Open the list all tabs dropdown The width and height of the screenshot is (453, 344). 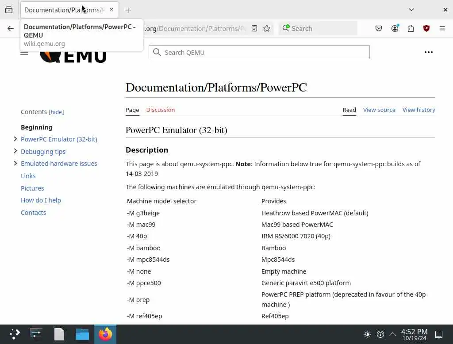[411, 10]
